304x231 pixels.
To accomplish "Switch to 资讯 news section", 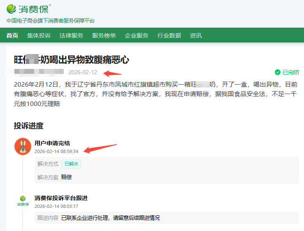I will tap(196, 35).
